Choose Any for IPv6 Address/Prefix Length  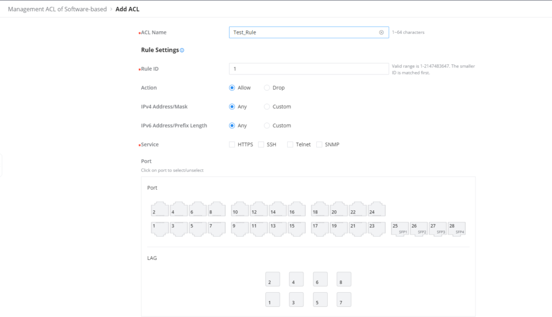232,126
